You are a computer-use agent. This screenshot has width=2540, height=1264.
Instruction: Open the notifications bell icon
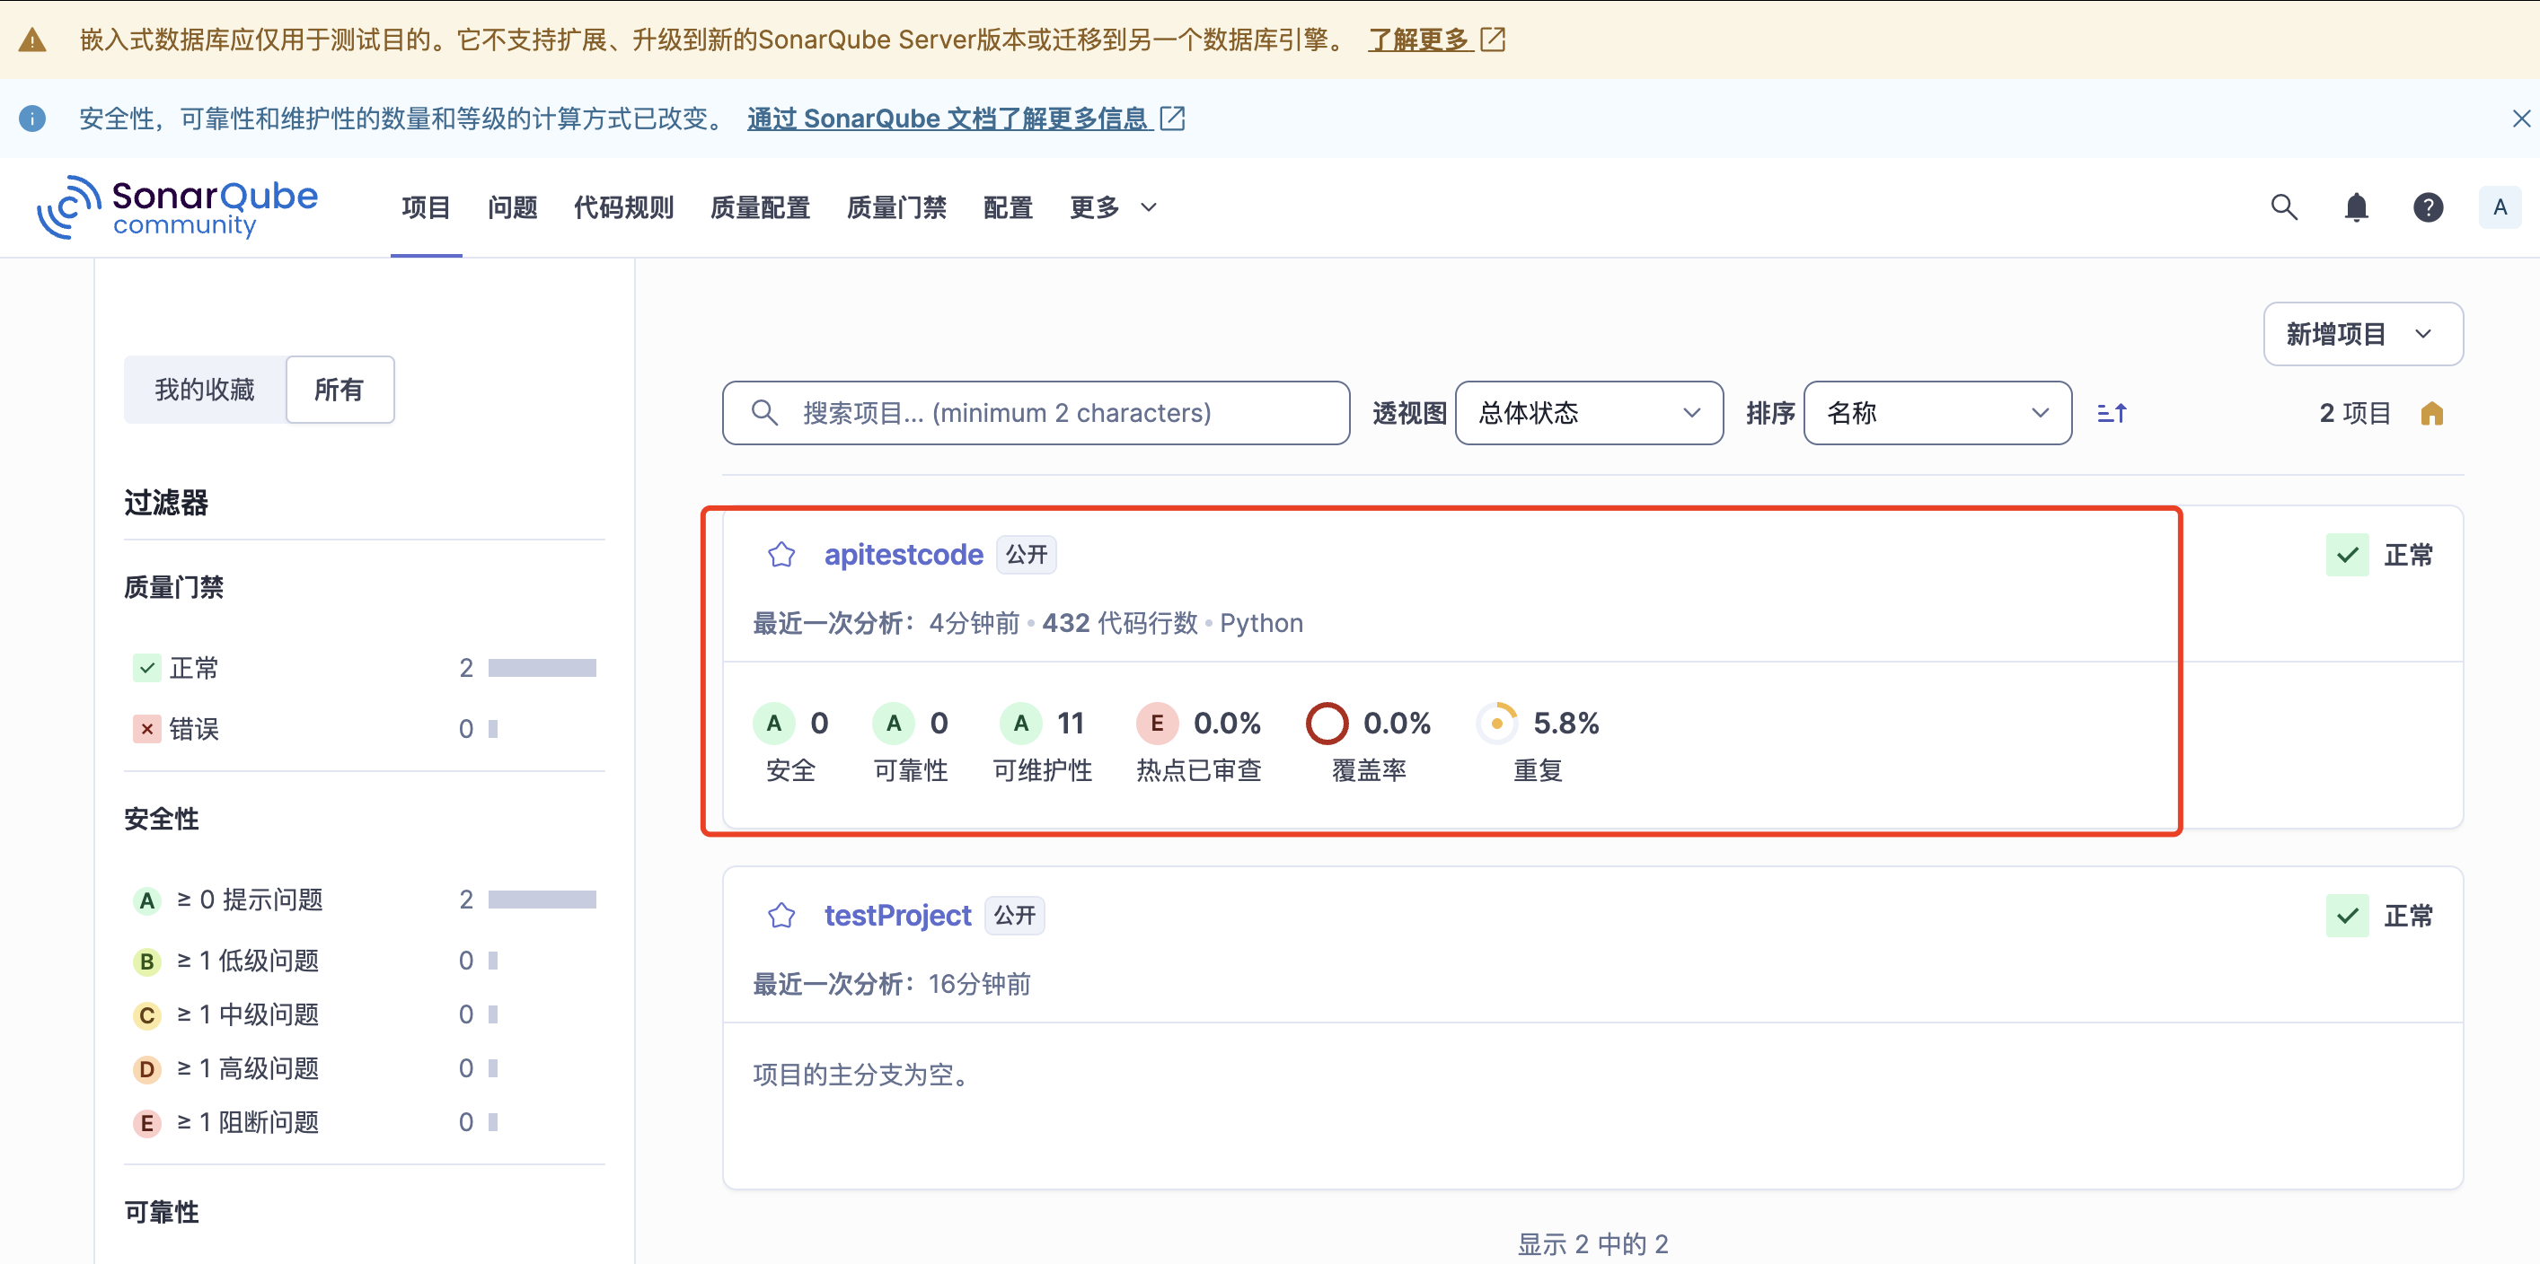click(x=2356, y=206)
